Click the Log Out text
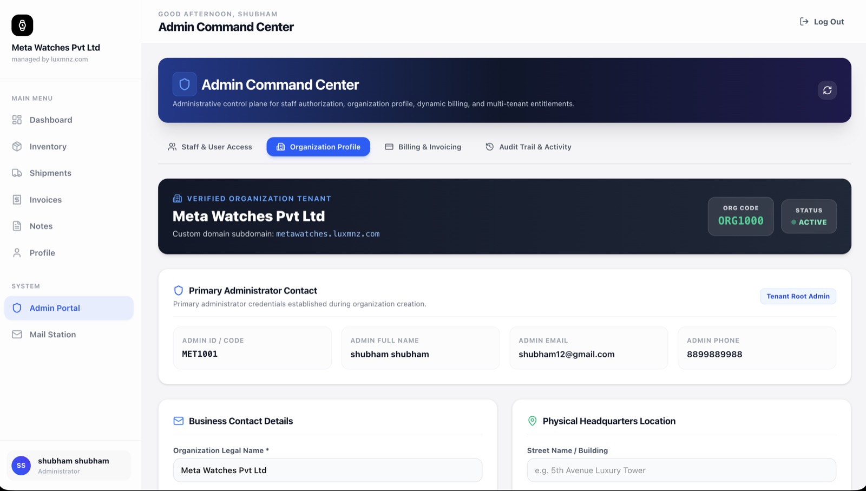866x491 pixels. click(829, 22)
